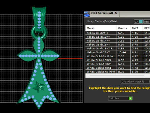Select the Yellow Gold:18KY R... row
The image size is (150, 113).
[x=118, y=48]
